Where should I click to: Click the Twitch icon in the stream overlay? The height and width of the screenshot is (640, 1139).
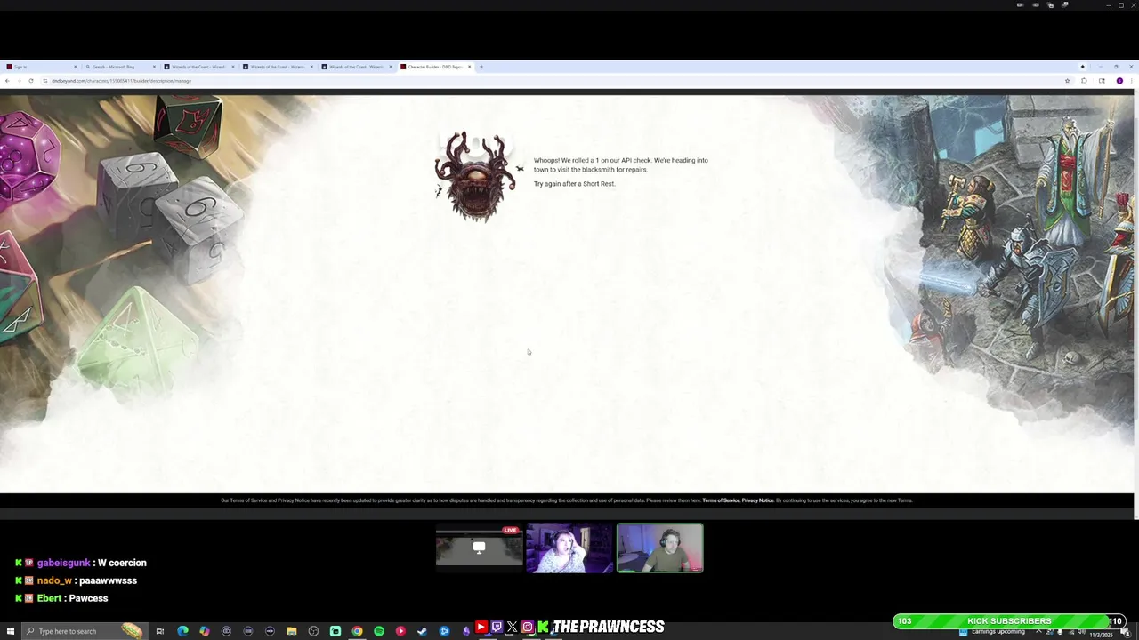(497, 627)
